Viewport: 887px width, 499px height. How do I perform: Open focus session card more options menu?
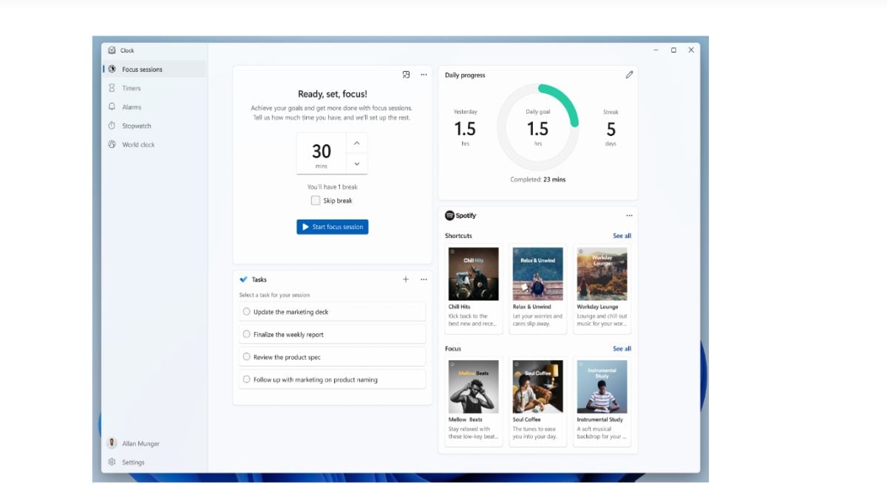click(424, 75)
